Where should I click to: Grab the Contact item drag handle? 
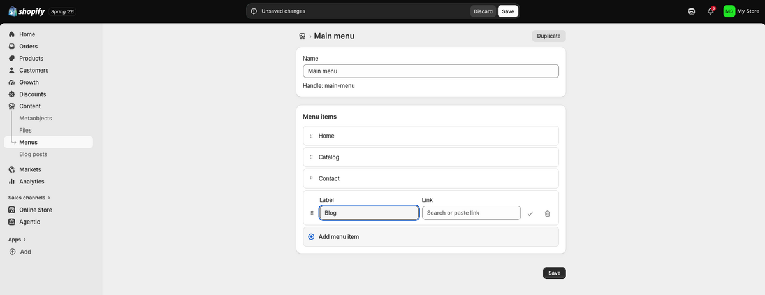[x=311, y=178]
